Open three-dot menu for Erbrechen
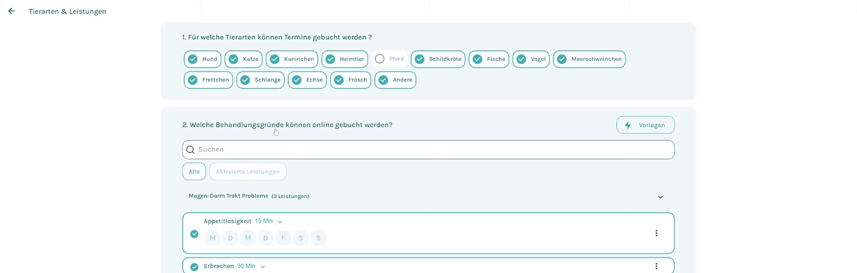The width and height of the screenshot is (857, 273). pyautogui.click(x=656, y=266)
